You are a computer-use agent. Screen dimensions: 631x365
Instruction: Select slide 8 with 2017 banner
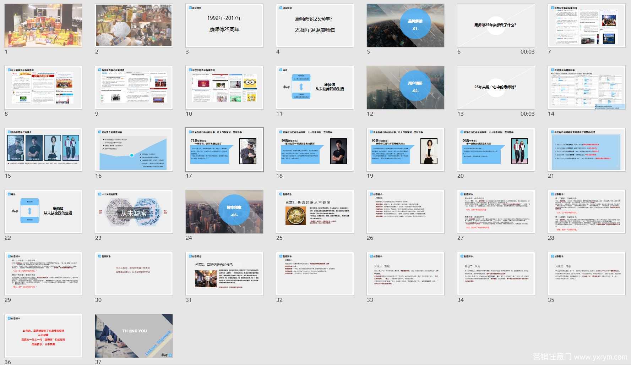[43, 88]
